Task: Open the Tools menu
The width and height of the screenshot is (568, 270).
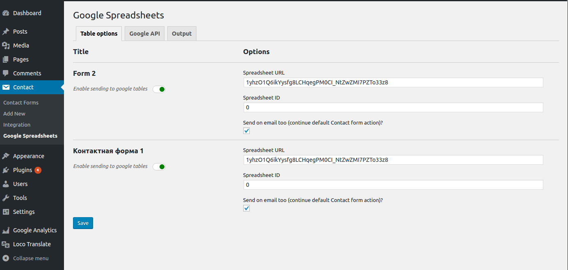Action: click(32, 198)
